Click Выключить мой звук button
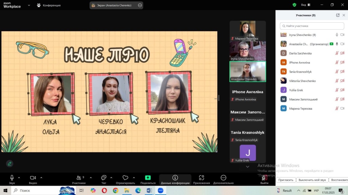Screen dimensions: 348x195 pyautogui.click(x=312, y=180)
